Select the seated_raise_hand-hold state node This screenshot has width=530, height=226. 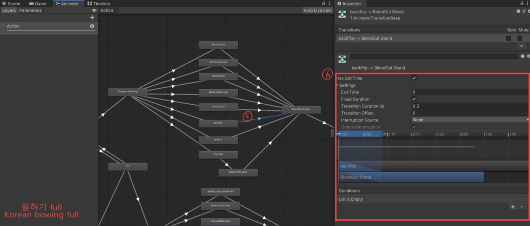tap(220, 192)
